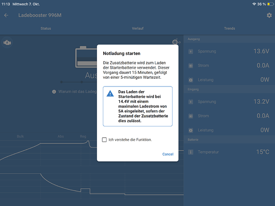Tap the Abs phase label on chart
Viewport: 275px width, 206px height.
click(x=61, y=136)
